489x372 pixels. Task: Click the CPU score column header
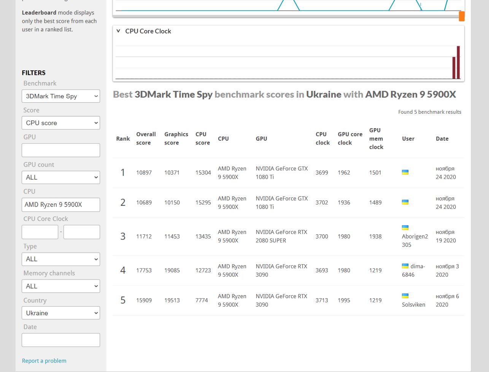pyautogui.click(x=203, y=138)
